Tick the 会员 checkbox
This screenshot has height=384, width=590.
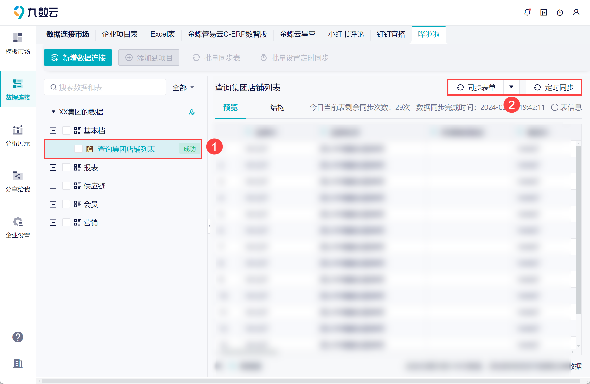66,204
